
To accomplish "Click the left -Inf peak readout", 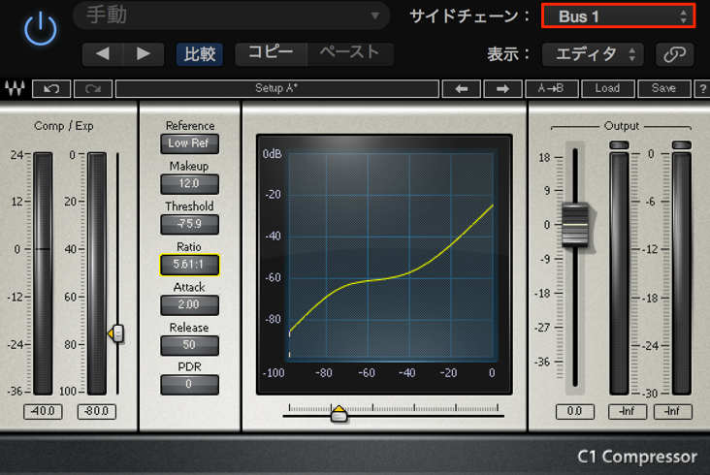I will 628,411.
